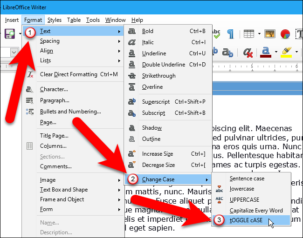Open the Page... dialog entry
This screenshot has height=238, width=303.
pos(72,122)
